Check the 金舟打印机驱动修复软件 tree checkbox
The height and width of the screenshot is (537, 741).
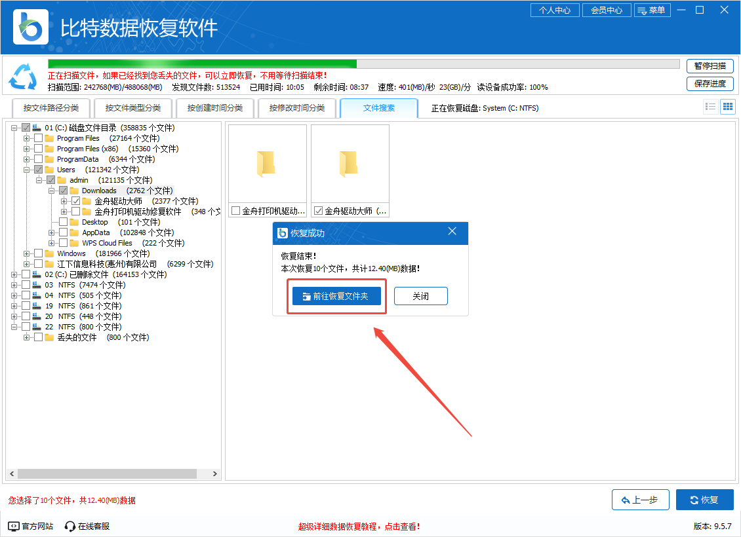(75, 212)
